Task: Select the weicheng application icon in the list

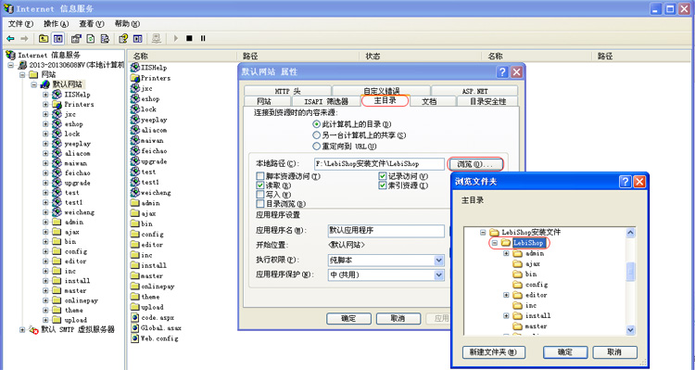Action: (x=135, y=193)
